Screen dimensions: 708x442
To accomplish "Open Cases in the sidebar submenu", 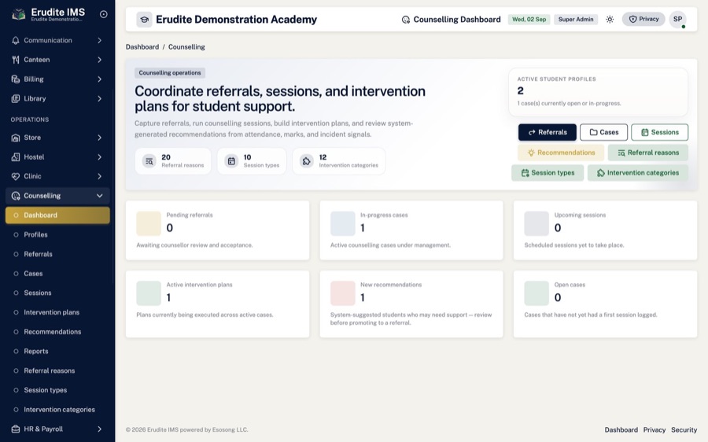I will (57, 274).
